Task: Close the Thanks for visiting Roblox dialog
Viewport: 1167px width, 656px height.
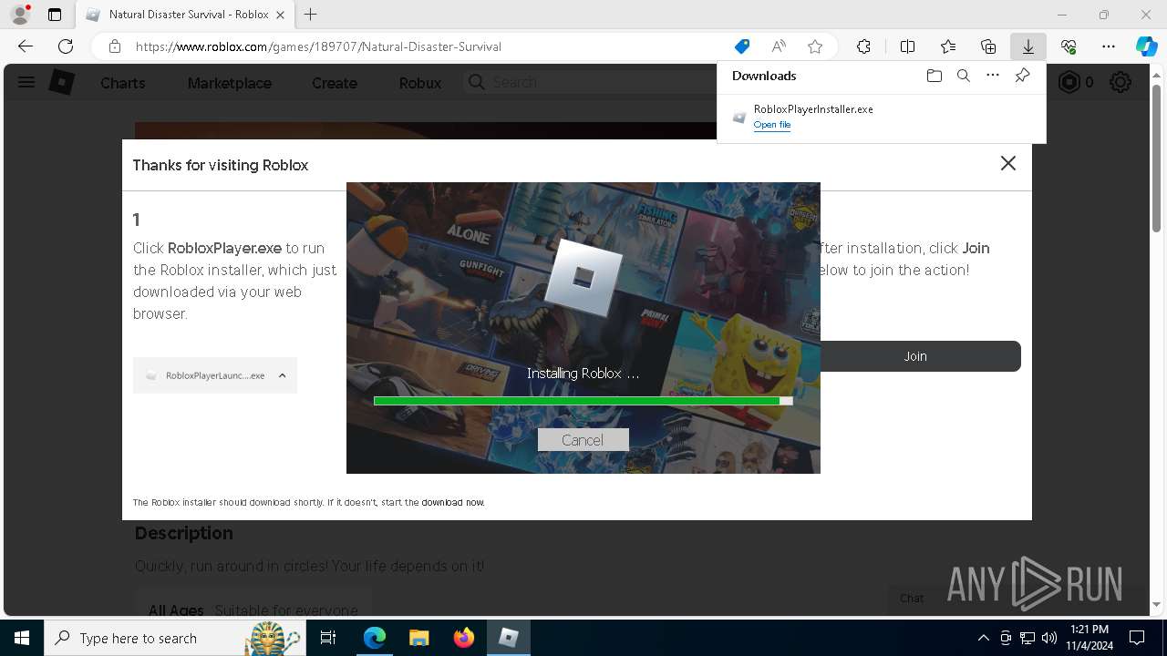Action: point(1007,163)
